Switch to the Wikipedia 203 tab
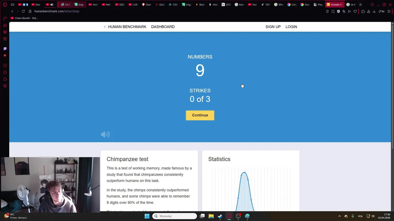Screen dimensions: 394x221 point(226,5)
